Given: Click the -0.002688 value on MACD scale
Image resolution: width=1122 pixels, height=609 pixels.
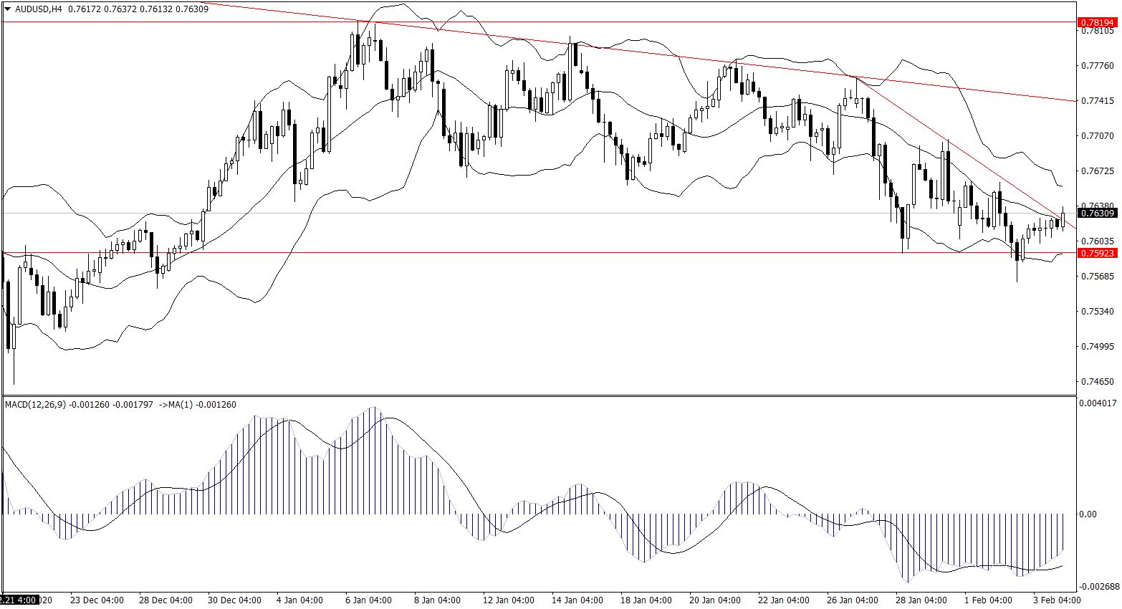Looking at the screenshot, I should [x=1097, y=587].
